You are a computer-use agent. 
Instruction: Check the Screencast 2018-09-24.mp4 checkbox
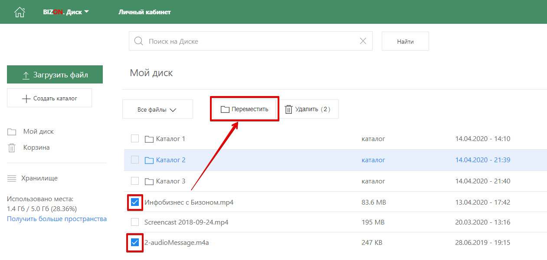tap(135, 222)
